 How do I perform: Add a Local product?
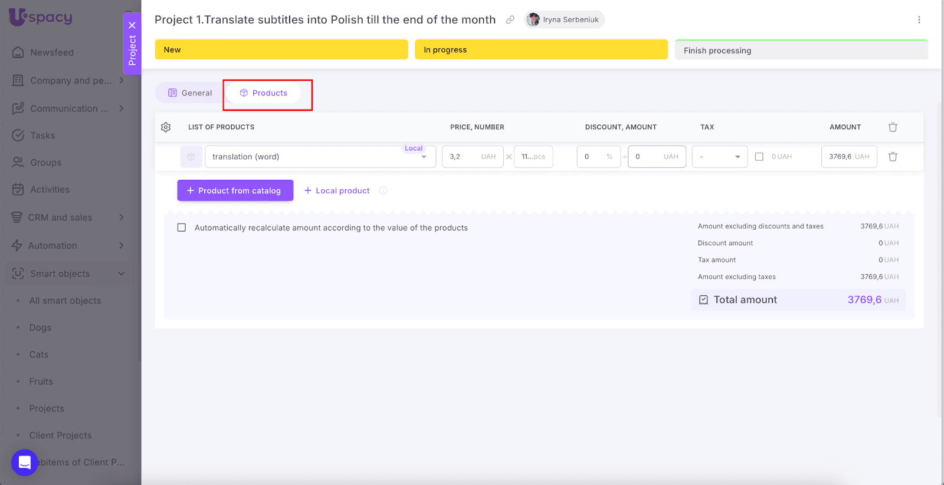click(x=337, y=190)
